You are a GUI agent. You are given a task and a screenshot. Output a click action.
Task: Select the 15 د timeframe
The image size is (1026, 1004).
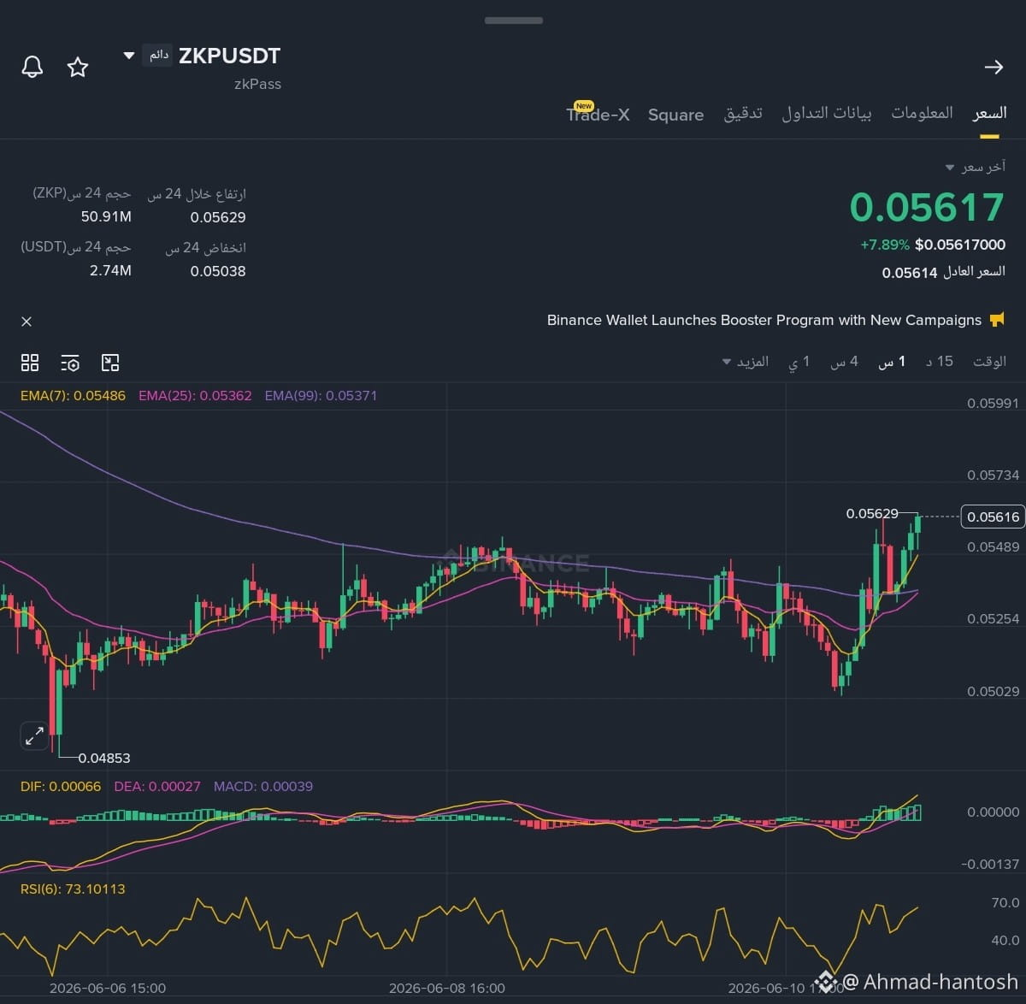coord(940,362)
